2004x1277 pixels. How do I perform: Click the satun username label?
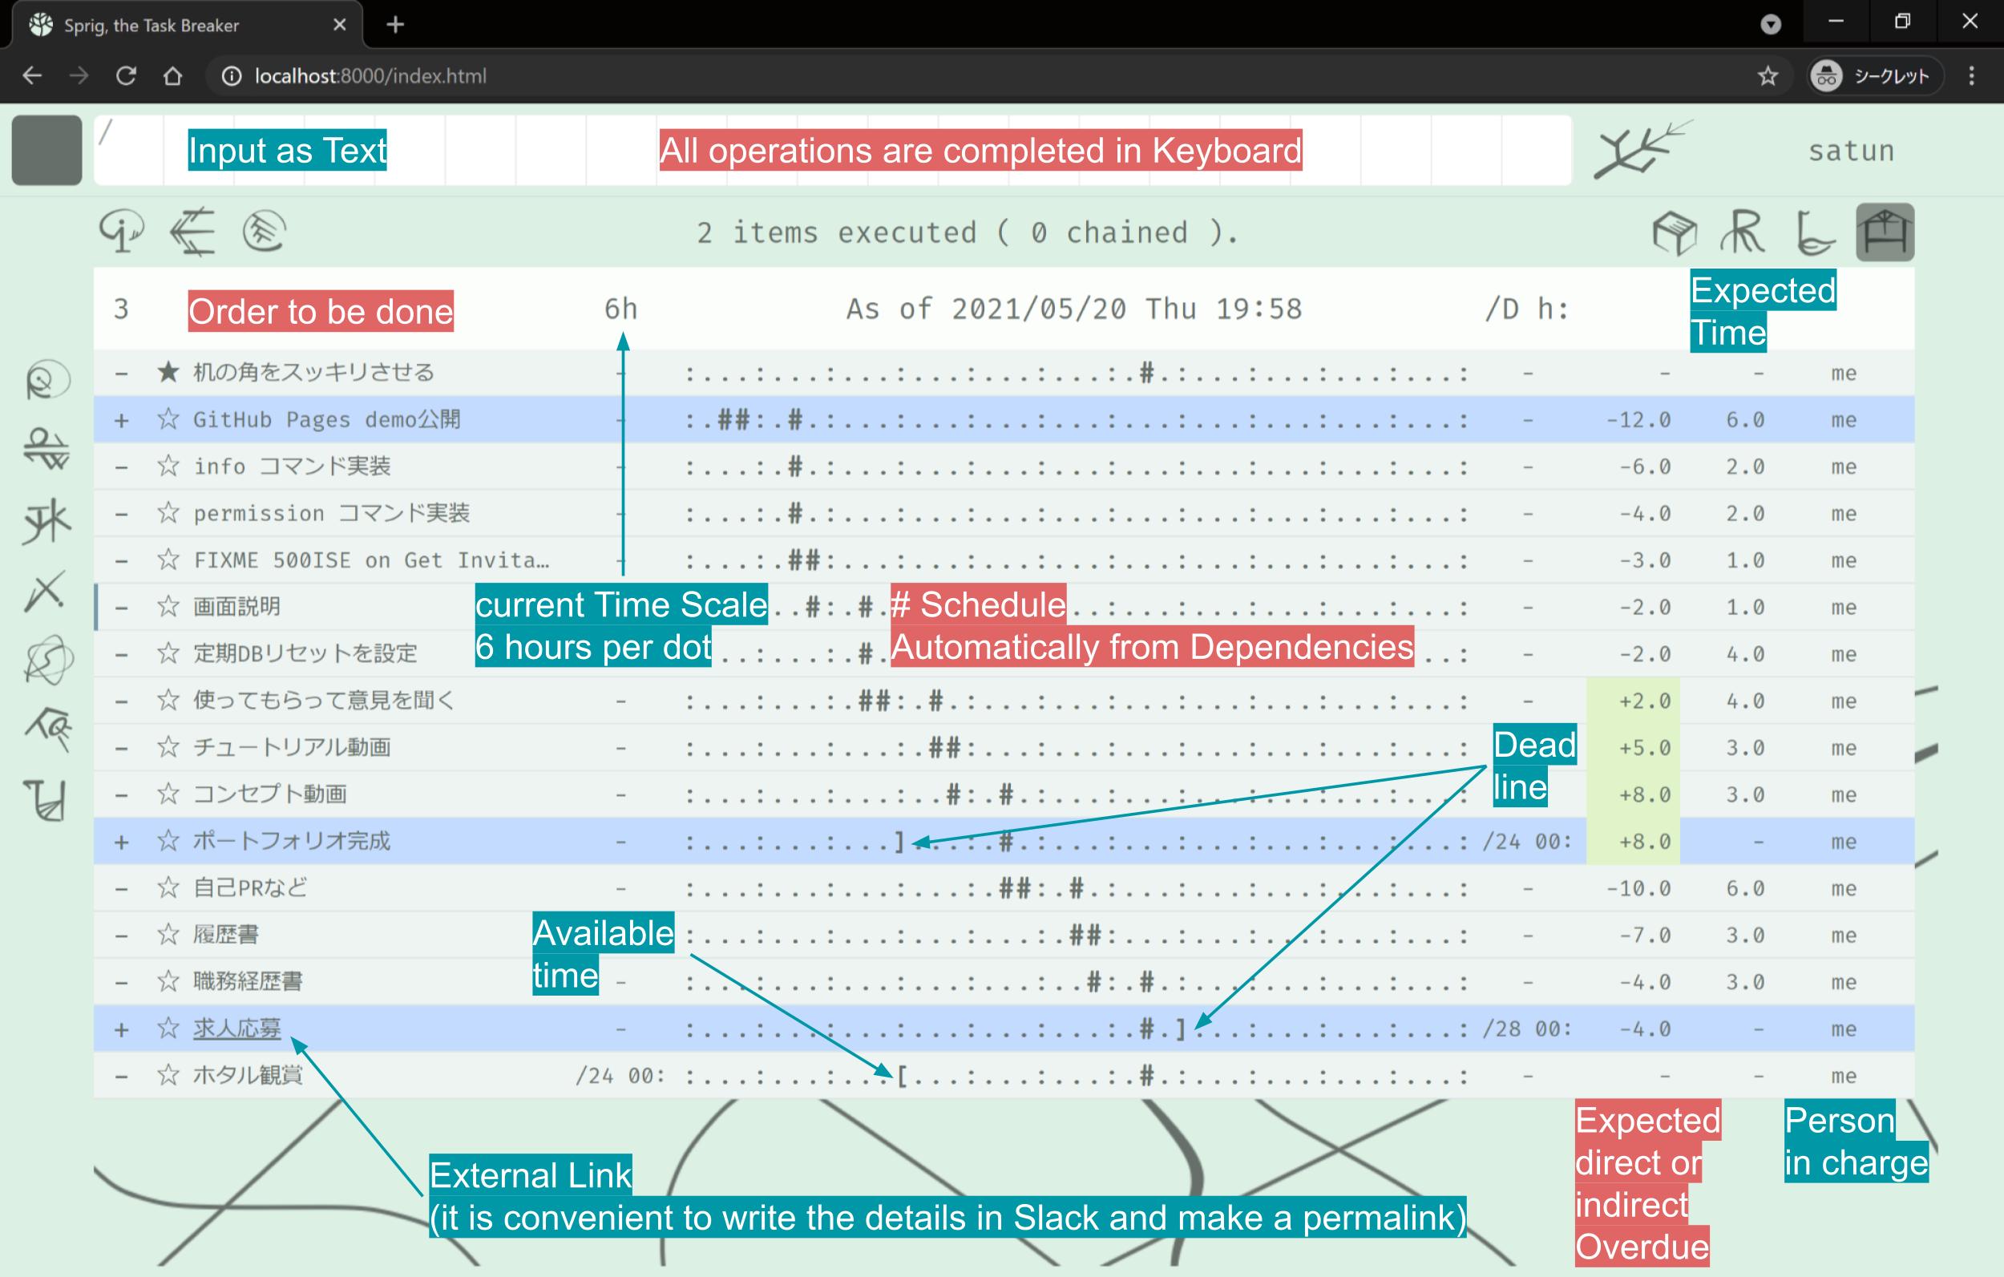point(1851,151)
